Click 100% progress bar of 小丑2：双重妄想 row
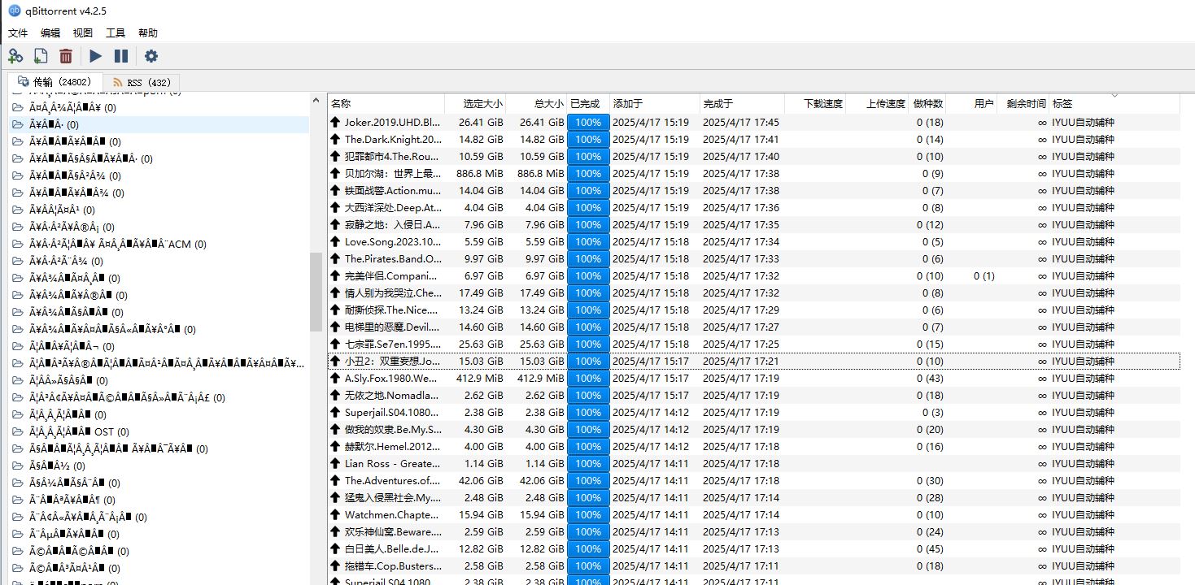The width and height of the screenshot is (1195, 585). 588,361
